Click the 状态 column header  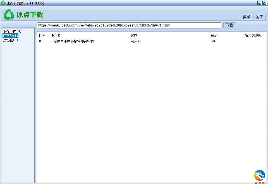click(x=134, y=35)
